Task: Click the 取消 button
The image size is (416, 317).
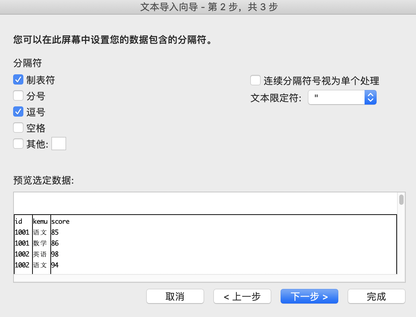Action: pyautogui.click(x=175, y=296)
